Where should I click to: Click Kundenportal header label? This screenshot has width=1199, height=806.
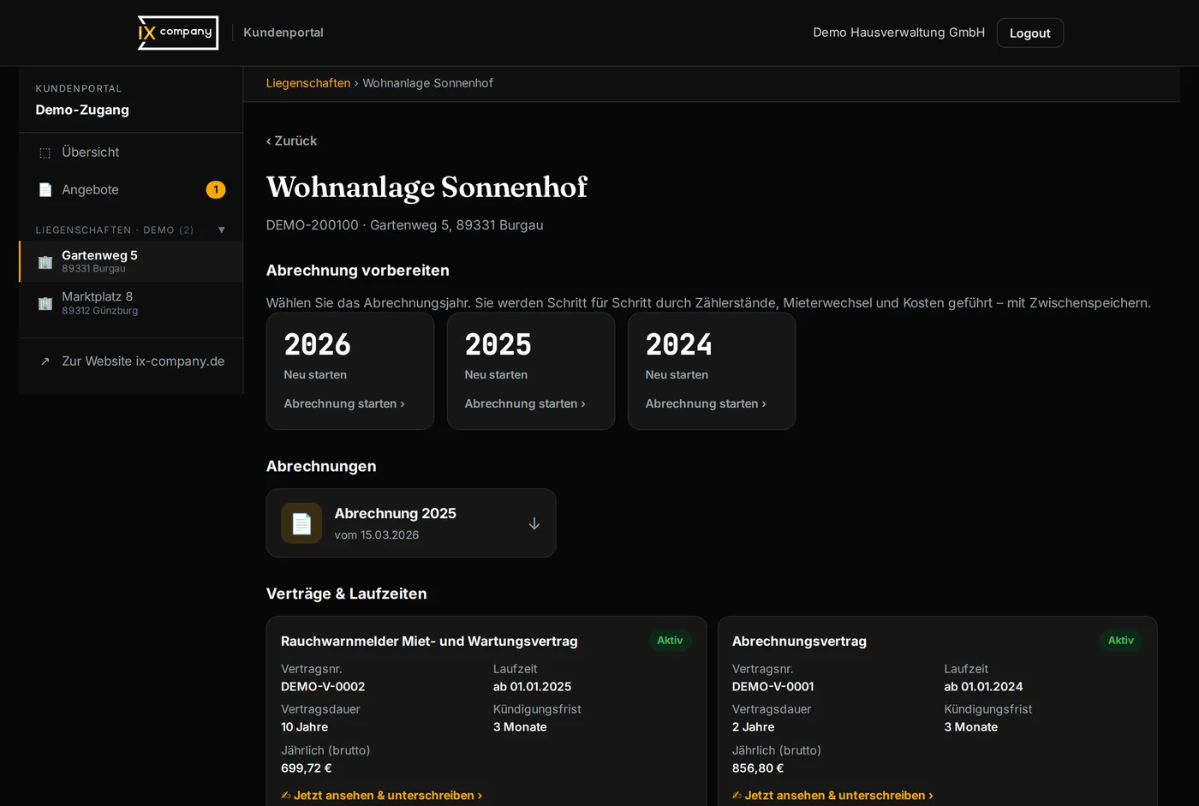click(x=283, y=33)
